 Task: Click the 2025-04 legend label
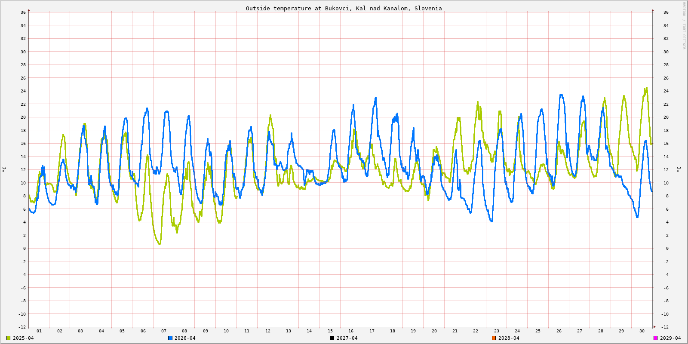(23, 338)
